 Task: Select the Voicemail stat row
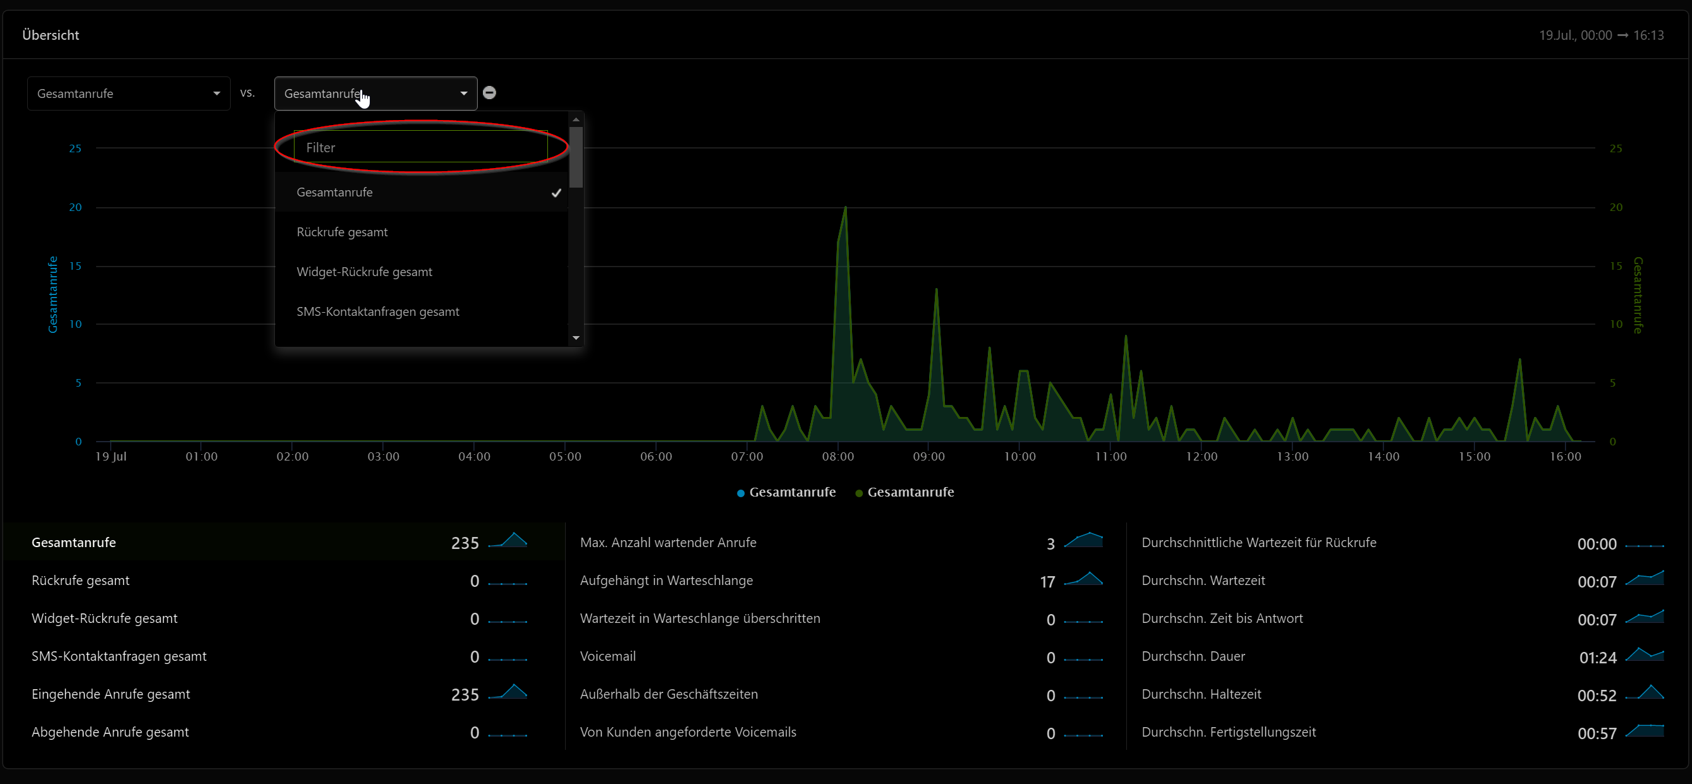point(607,656)
